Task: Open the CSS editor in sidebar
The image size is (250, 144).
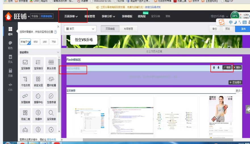Action: coord(10,87)
